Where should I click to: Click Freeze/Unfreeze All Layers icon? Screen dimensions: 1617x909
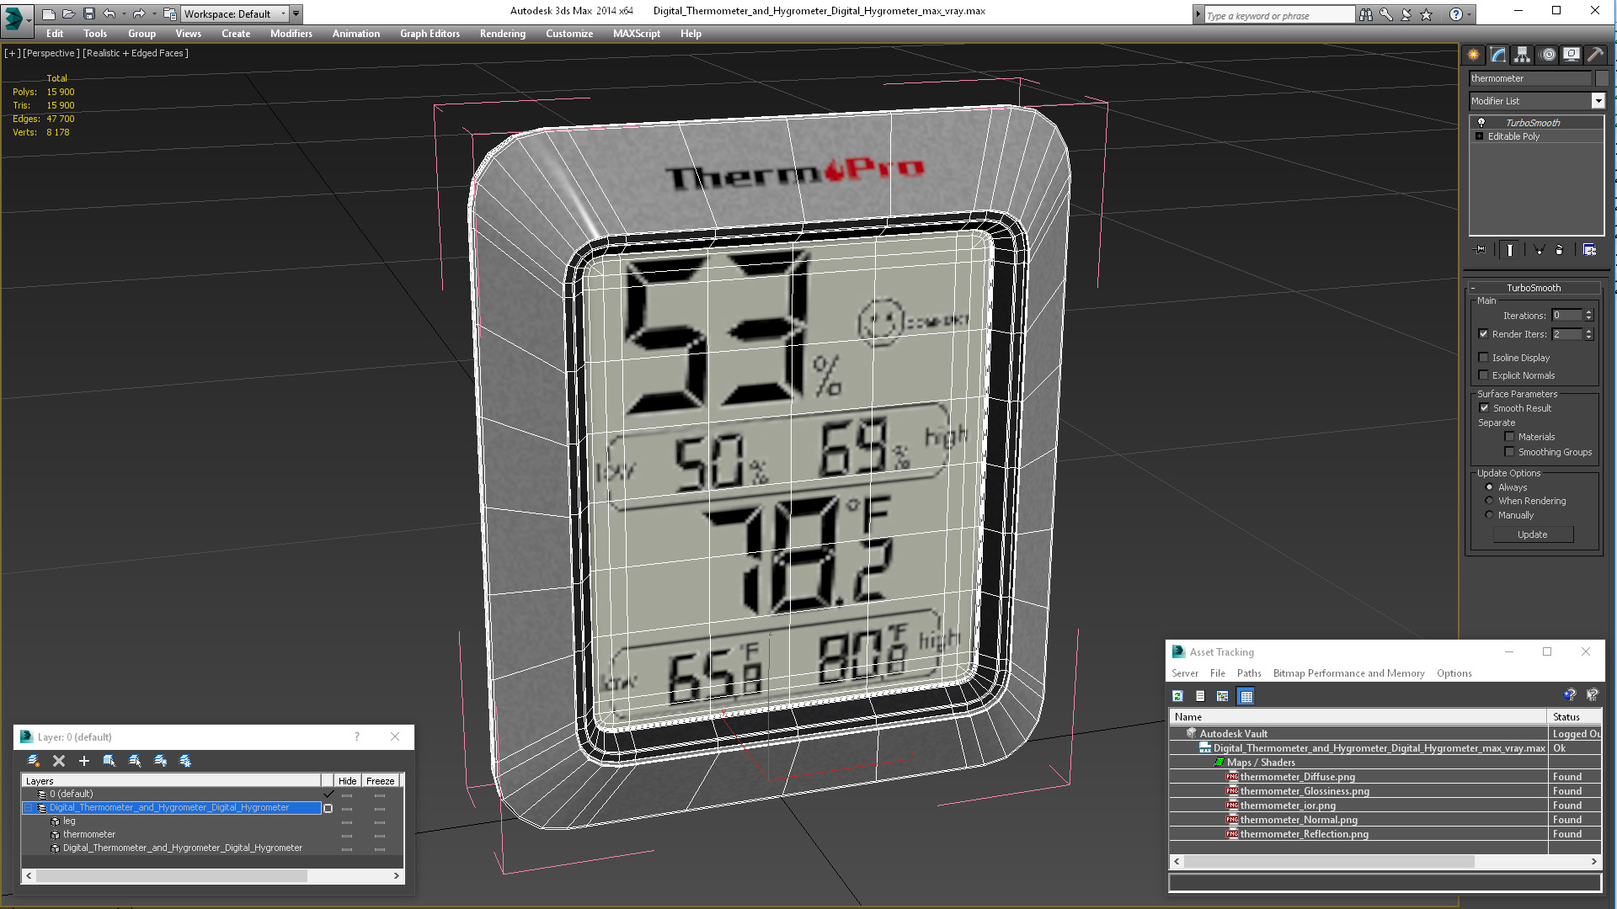pos(185,761)
